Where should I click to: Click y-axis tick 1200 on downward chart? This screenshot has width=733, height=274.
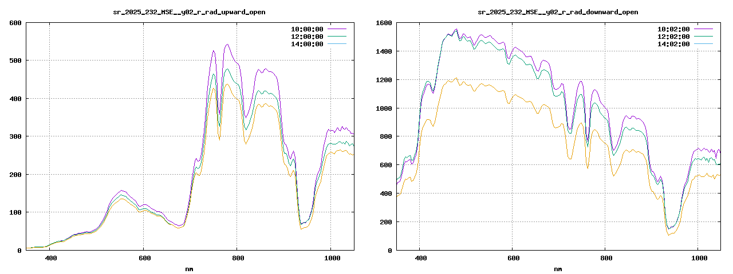[x=384, y=79]
